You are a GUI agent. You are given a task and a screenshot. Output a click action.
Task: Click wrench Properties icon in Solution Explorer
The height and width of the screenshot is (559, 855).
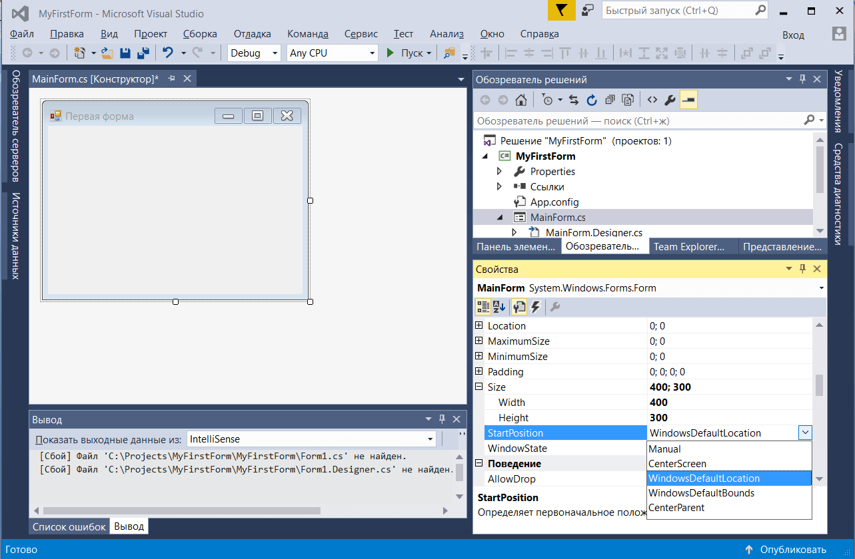pos(670,100)
